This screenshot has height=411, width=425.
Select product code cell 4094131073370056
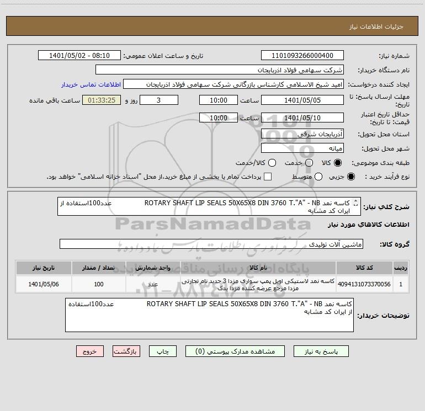(x=364, y=284)
